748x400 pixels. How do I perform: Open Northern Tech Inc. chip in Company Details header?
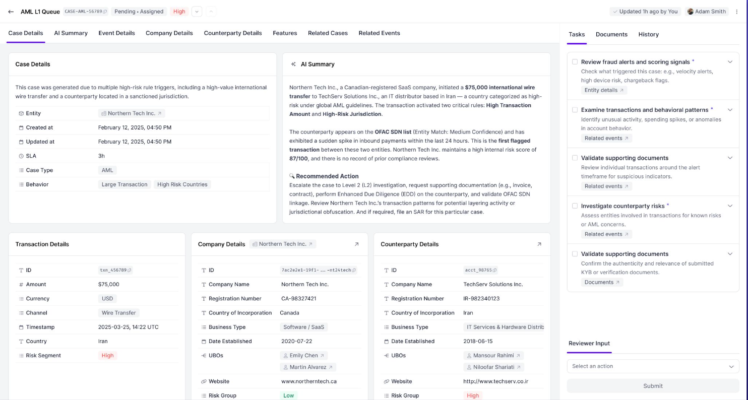[282, 244]
